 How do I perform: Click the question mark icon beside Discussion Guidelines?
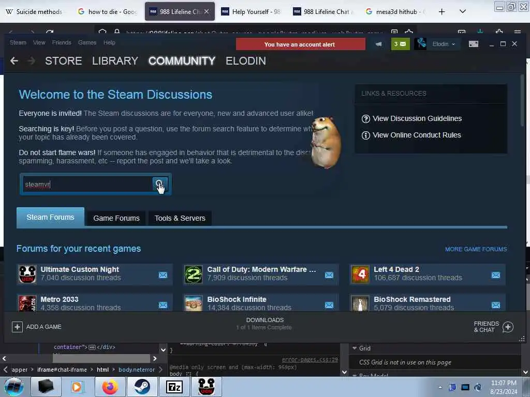(366, 119)
